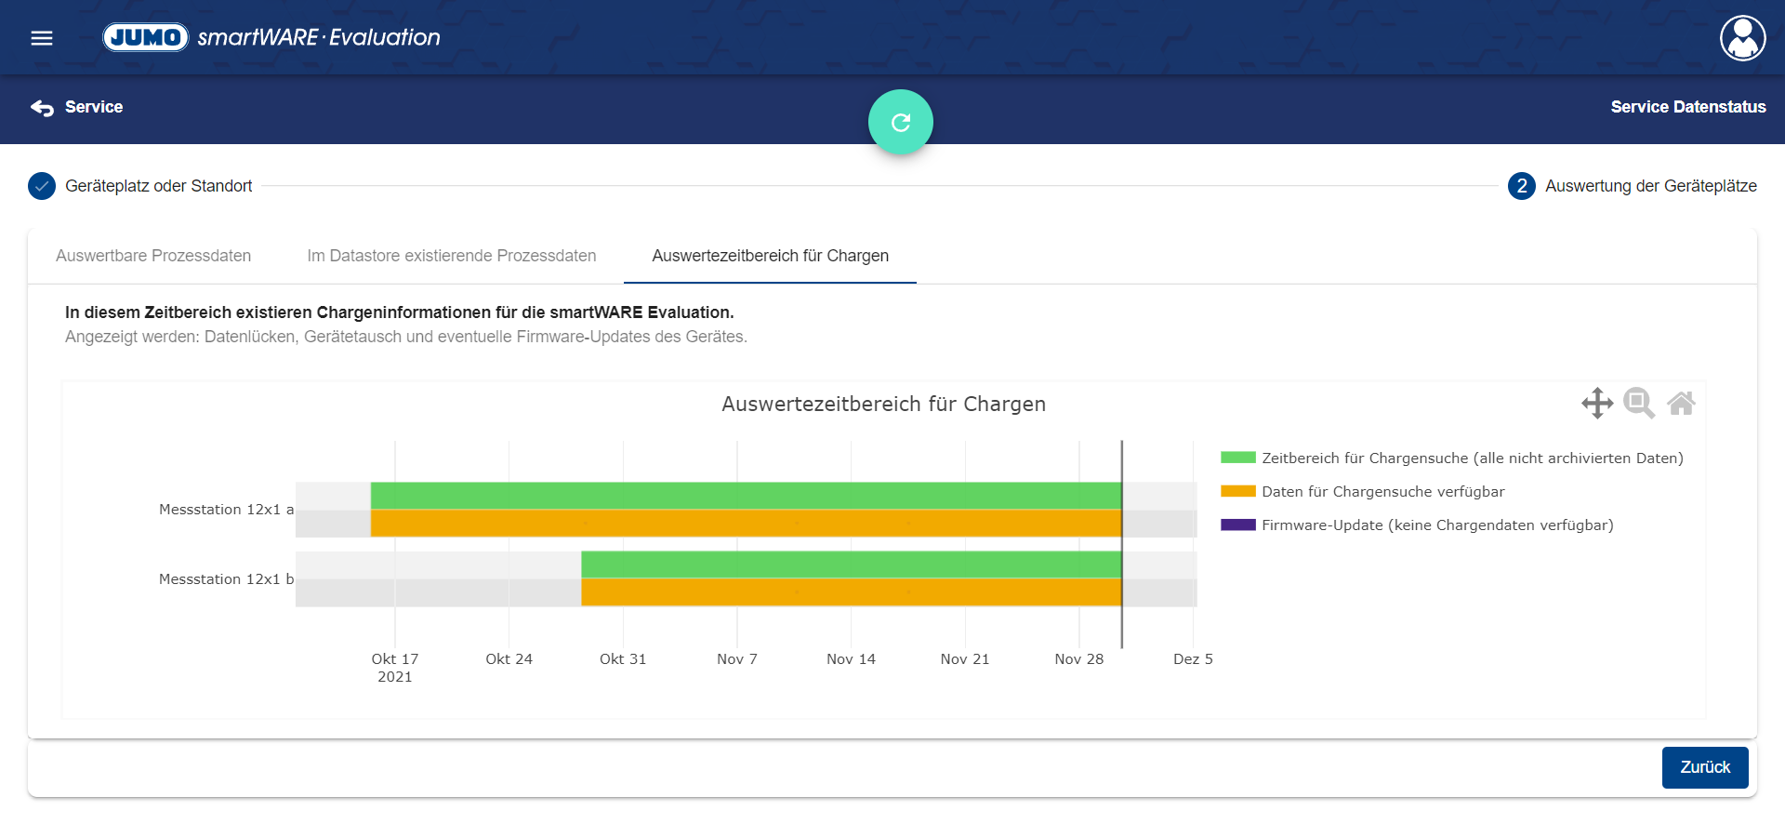
Task: Click green bar of Messstation 12x1 a
Action: point(744,496)
